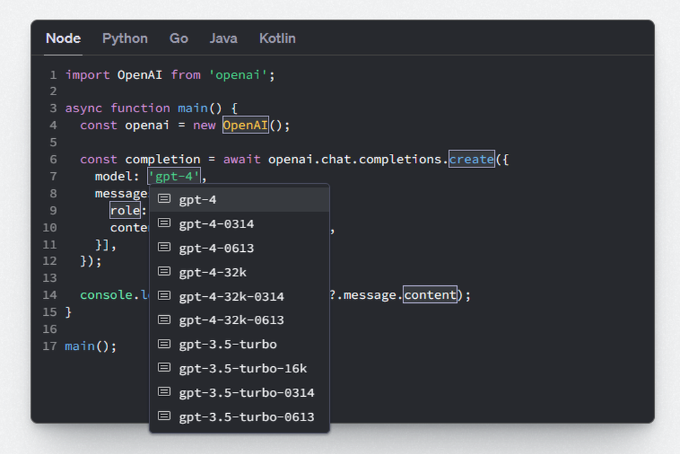Pick gpt-4-32k-0314 from the autocomplete list
Screen dimensions: 680x454
point(239,297)
